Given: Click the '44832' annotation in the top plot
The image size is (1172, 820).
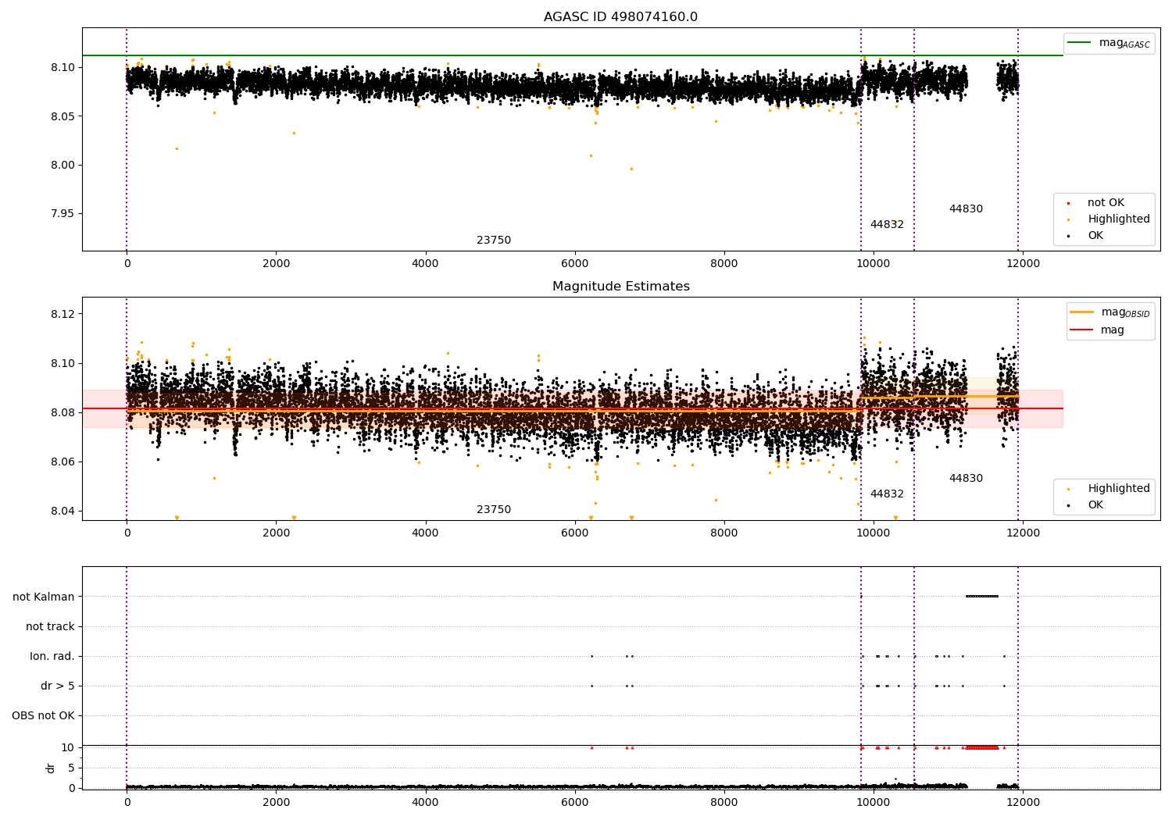Looking at the screenshot, I should [x=887, y=225].
